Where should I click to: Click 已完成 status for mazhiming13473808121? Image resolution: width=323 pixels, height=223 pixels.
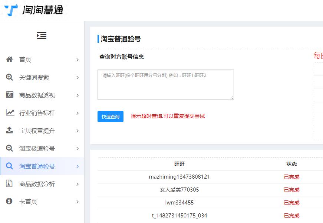[292, 177]
